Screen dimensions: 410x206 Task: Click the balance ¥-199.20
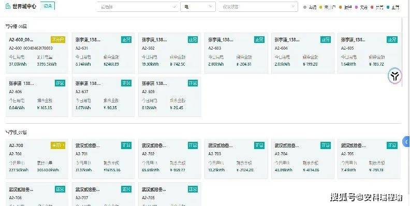click(310, 64)
